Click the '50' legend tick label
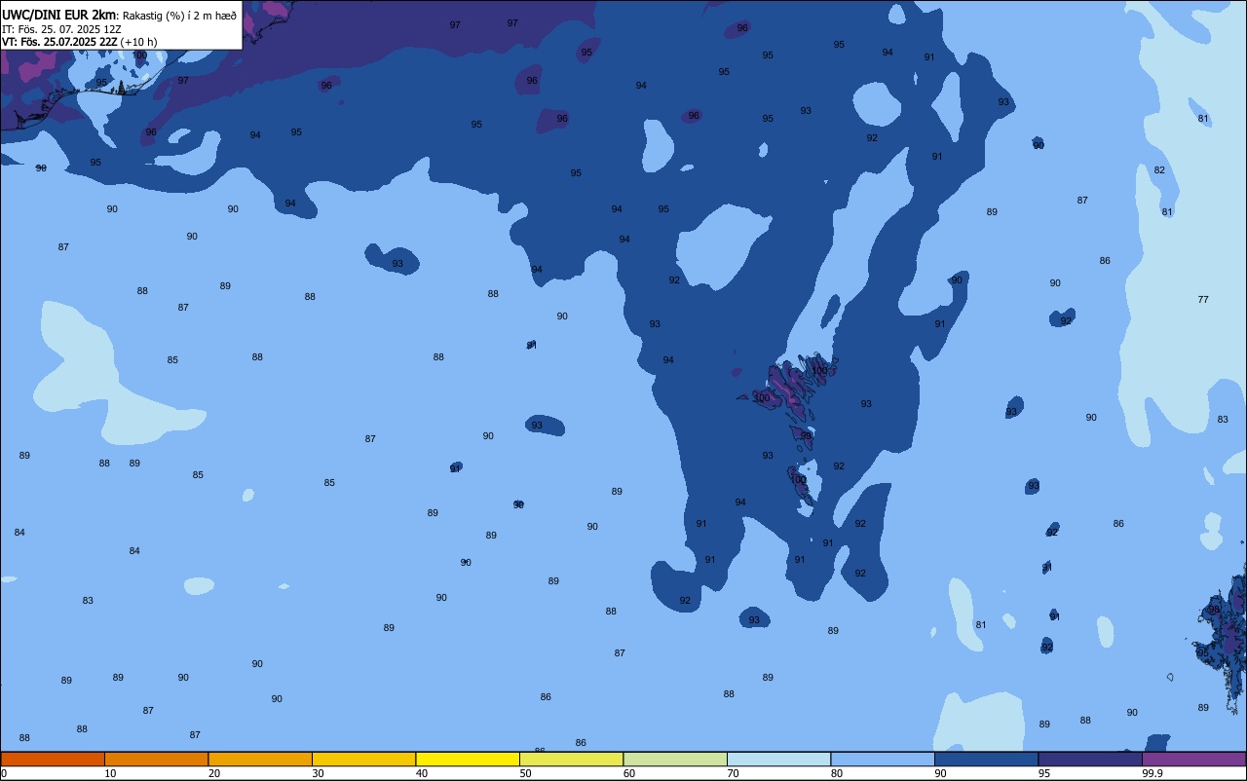This screenshot has height=781, width=1247. [525, 773]
